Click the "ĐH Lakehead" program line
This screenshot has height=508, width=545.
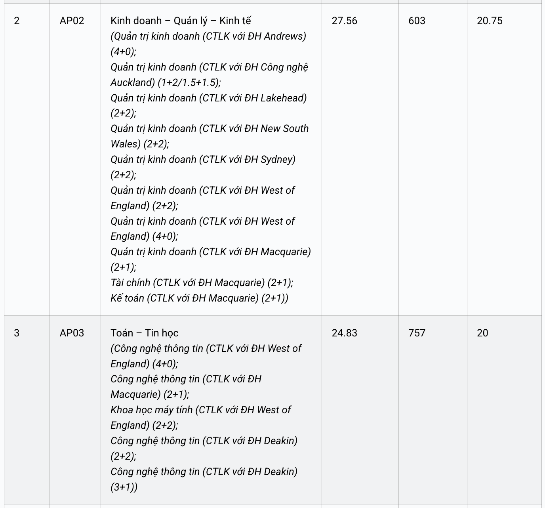208,98
